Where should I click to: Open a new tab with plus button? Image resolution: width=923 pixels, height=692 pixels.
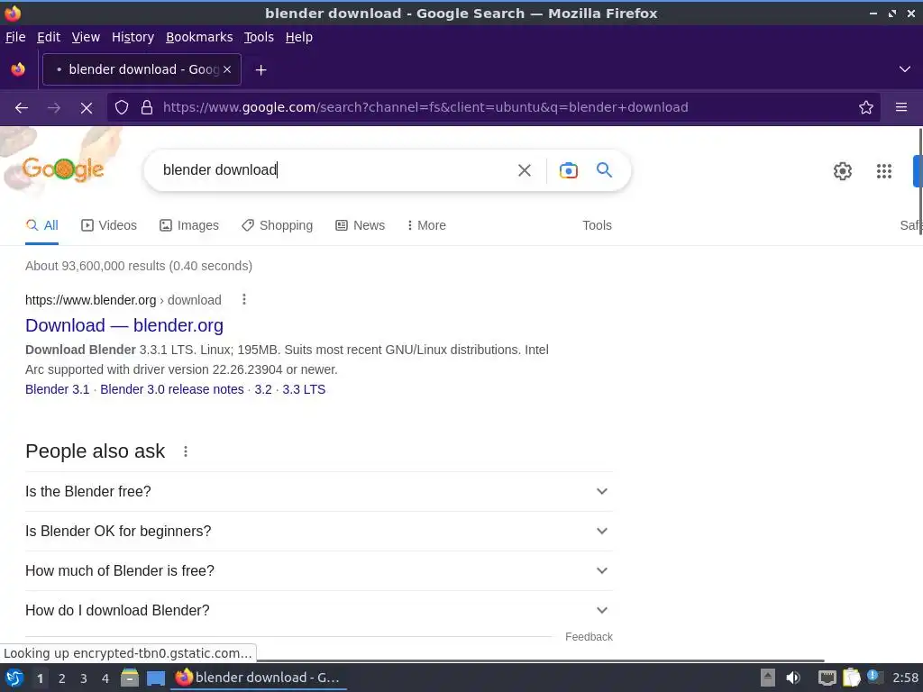260,70
